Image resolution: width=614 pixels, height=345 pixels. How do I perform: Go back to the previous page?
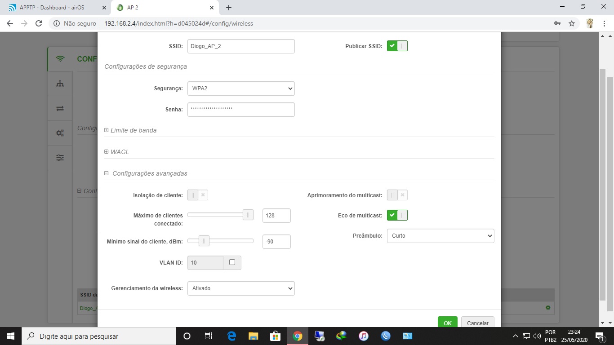[x=10, y=23]
